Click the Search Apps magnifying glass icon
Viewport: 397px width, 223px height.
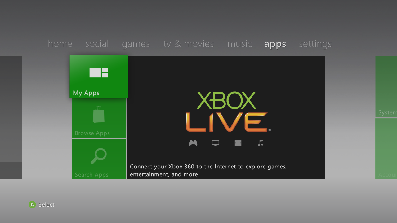coord(99,156)
